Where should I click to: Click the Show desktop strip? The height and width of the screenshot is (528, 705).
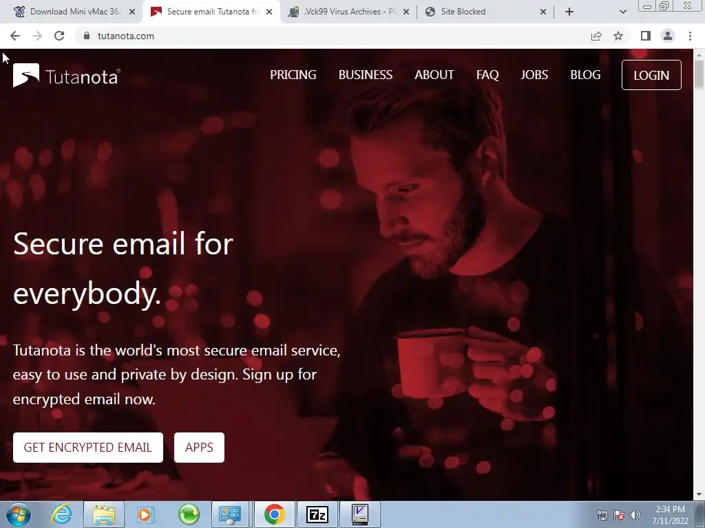[x=701, y=515]
